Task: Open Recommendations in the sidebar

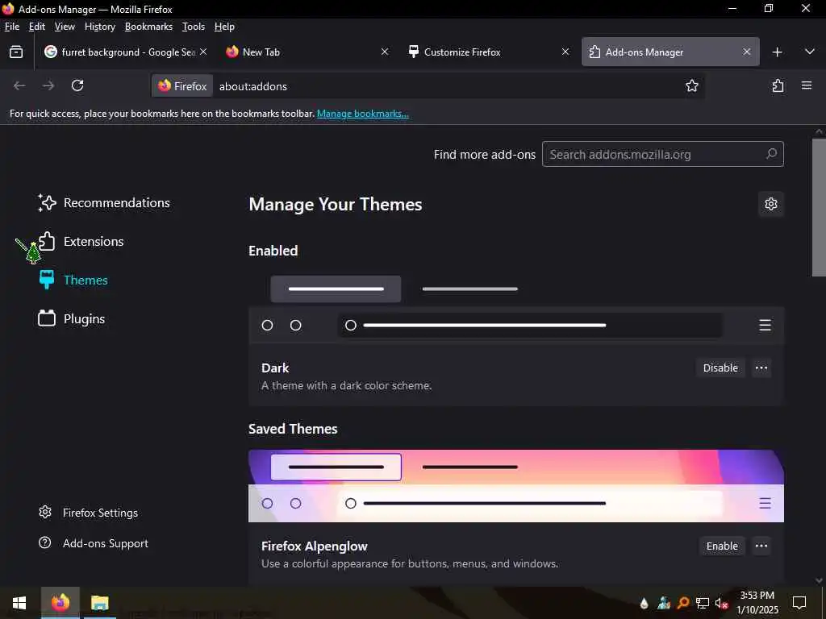Action: point(104,202)
